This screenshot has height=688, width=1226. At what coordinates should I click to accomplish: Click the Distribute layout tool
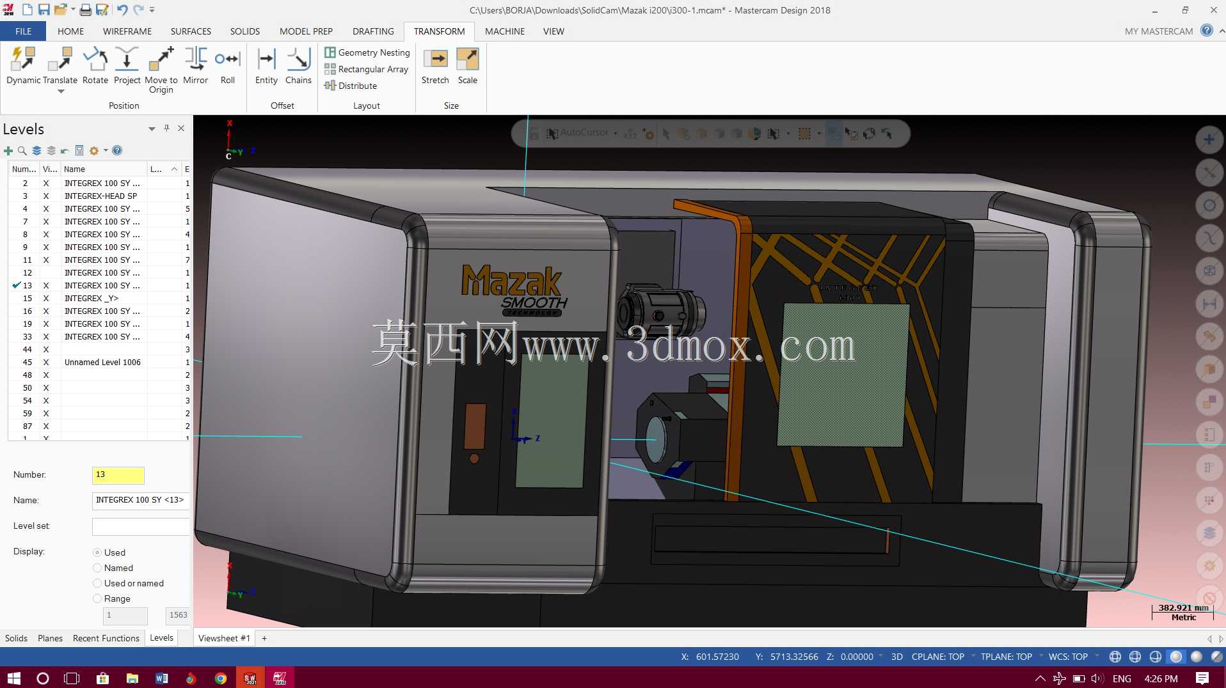[x=351, y=86]
